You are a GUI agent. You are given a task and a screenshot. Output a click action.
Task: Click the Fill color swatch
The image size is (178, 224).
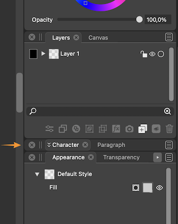click(148, 188)
